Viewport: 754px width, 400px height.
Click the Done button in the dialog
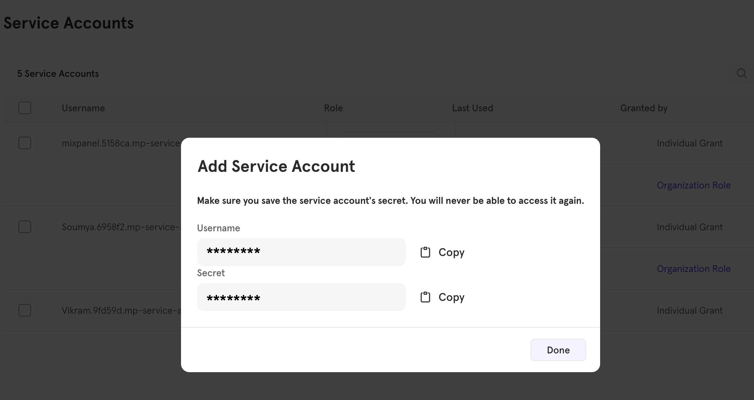[558, 350]
